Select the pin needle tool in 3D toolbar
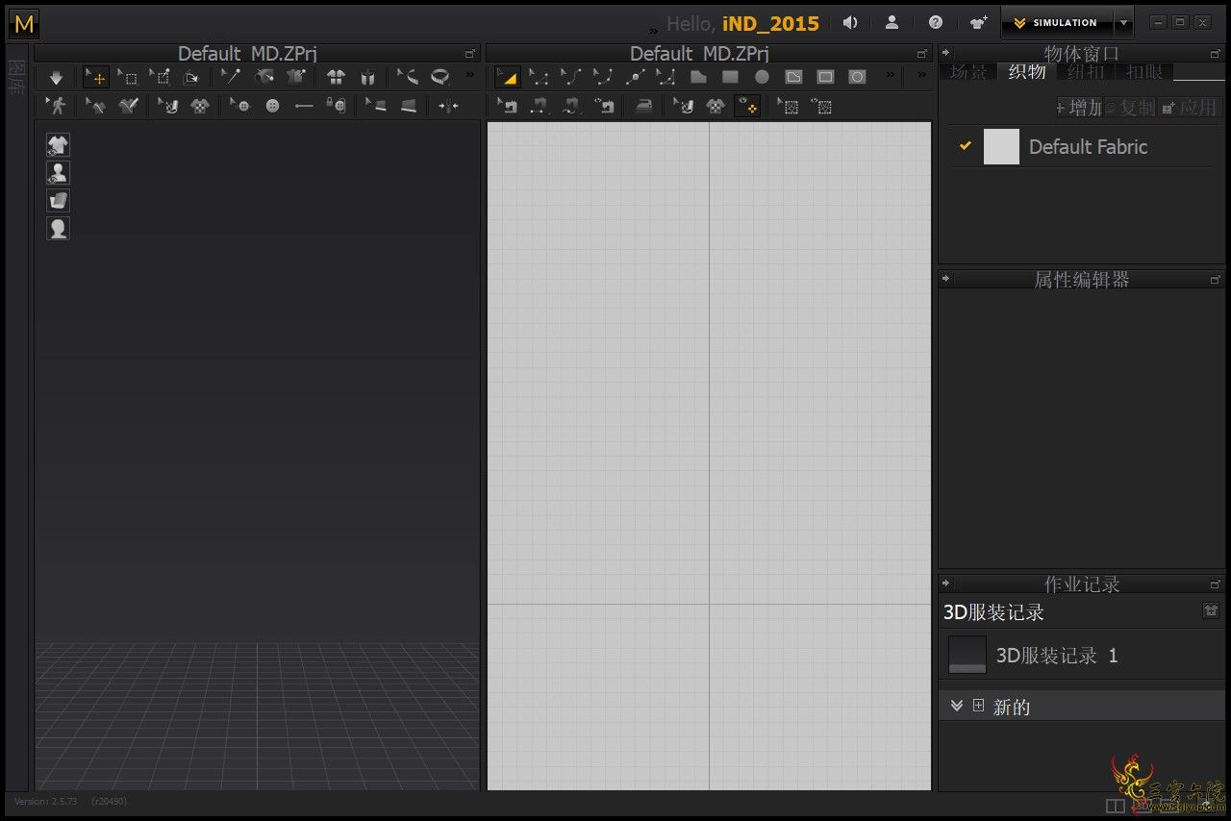 231,77
